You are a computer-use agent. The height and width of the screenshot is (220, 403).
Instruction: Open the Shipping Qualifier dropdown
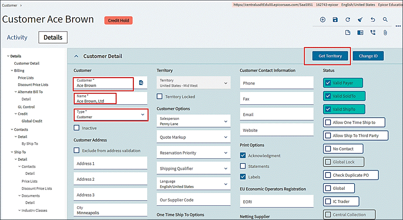pos(226,168)
